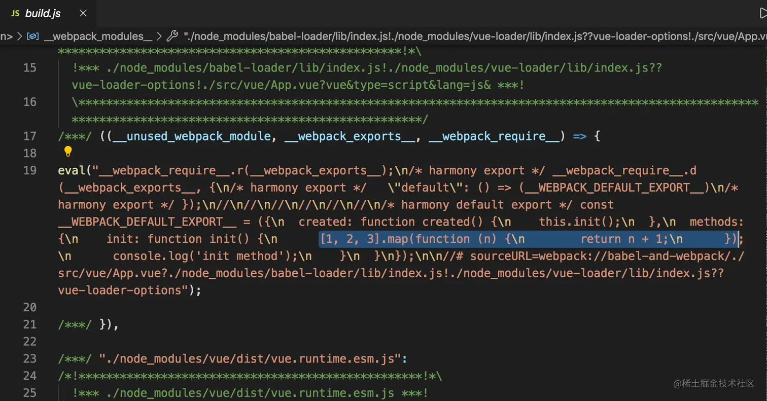The width and height of the screenshot is (767, 401).
Task: Click line number 23 in the gutter
Action: pos(30,359)
